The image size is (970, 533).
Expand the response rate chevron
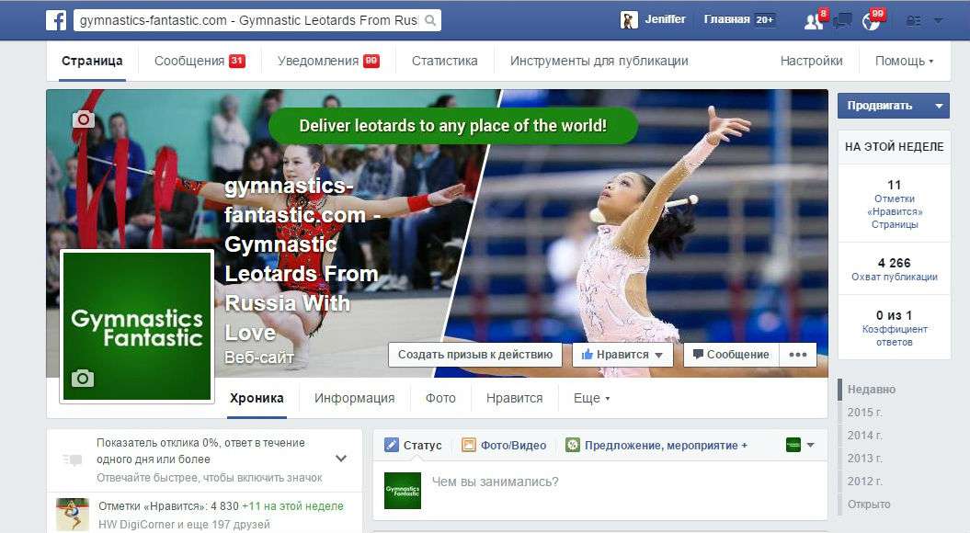[x=341, y=459]
